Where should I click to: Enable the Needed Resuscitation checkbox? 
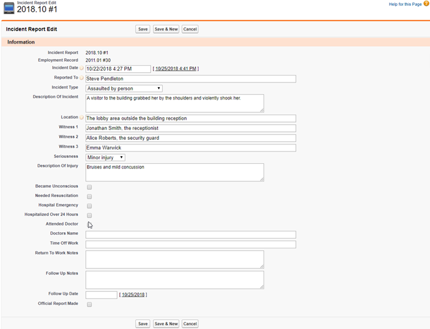click(89, 196)
